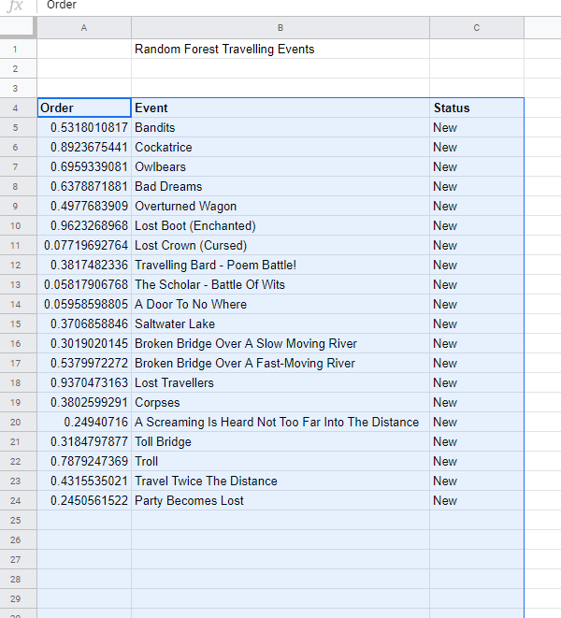561x618 pixels.
Task: Click the select-all corner box
Action: pyautogui.click(x=17, y=27)
